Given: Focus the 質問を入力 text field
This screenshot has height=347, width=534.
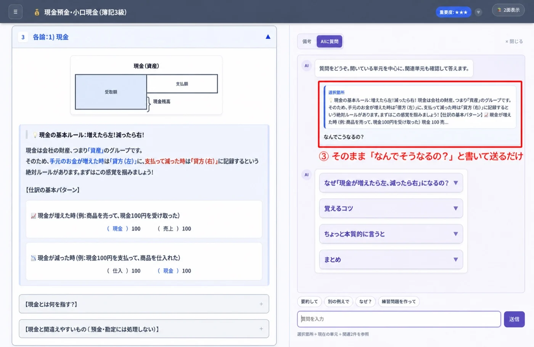Looking at the screenshot, I should [x=399, y=319].
